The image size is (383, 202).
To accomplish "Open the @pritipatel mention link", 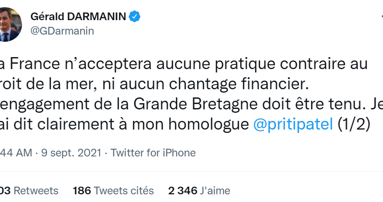I will (x=293, y=124).
